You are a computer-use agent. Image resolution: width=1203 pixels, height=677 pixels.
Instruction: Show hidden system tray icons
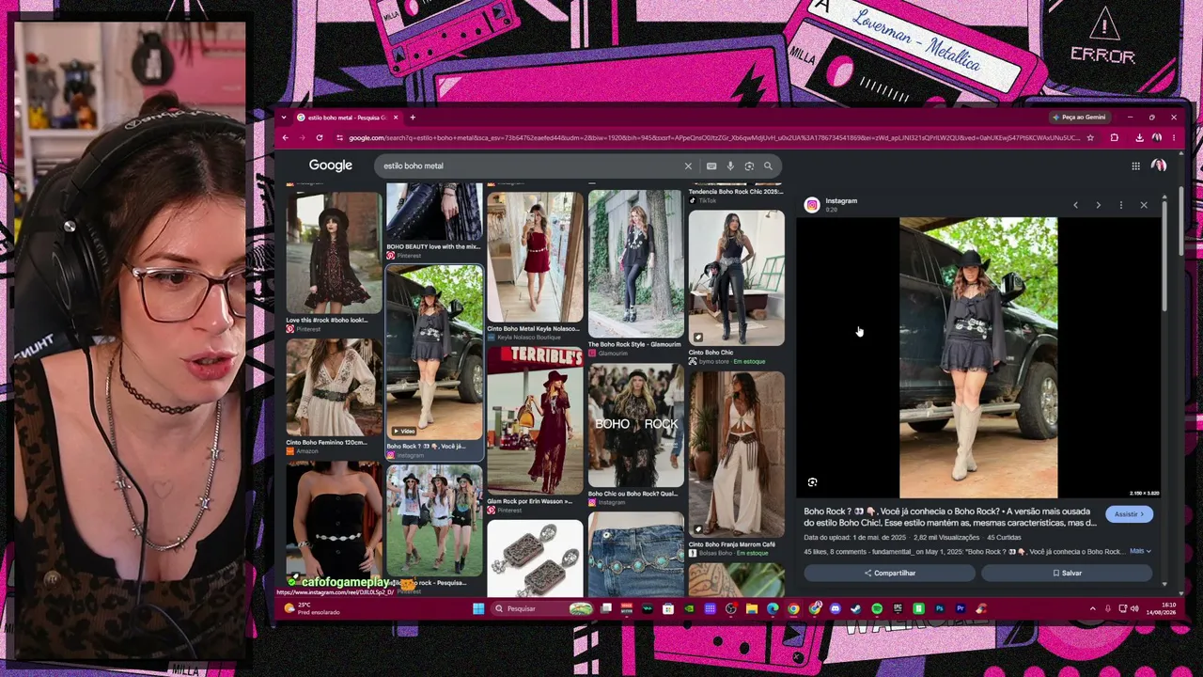tap(1092, 608)
